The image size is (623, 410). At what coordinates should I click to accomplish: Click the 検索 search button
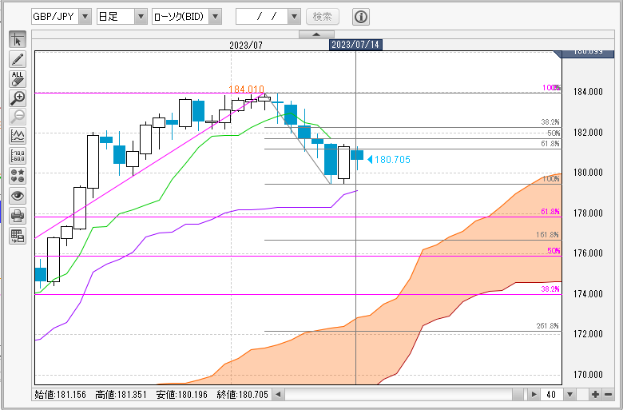point(323,16)
